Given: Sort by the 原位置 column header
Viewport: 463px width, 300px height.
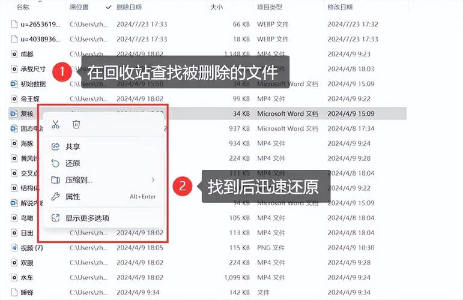Looking at the screenshot, I should pos(79,7).
